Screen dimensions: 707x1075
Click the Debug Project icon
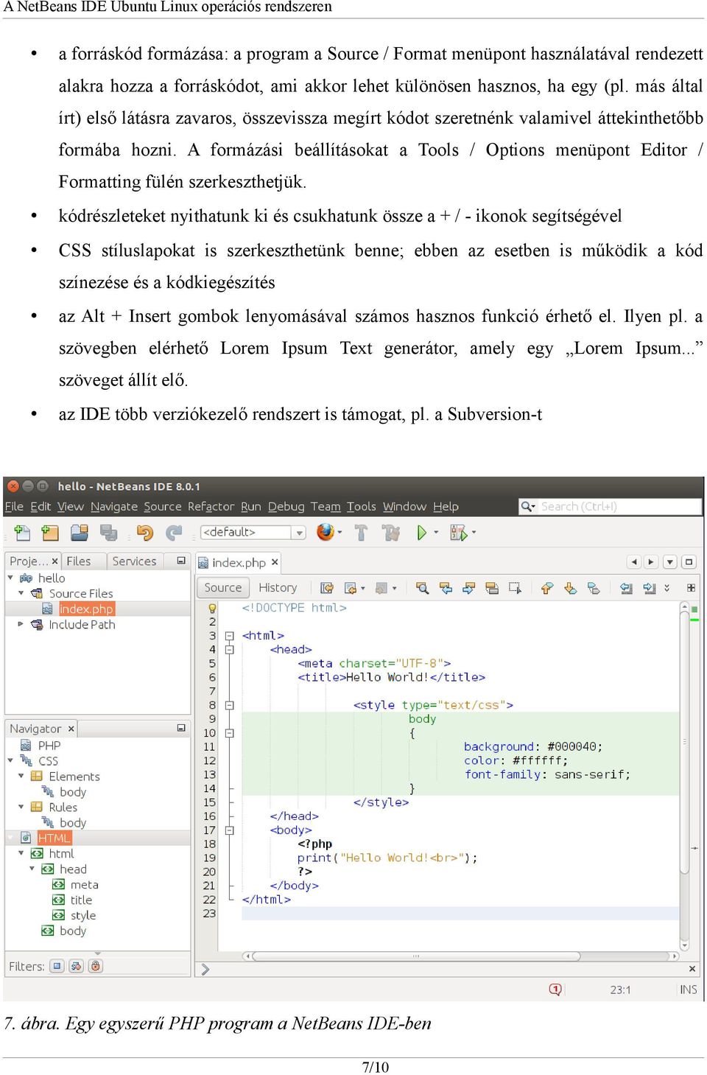click(458, 533)
